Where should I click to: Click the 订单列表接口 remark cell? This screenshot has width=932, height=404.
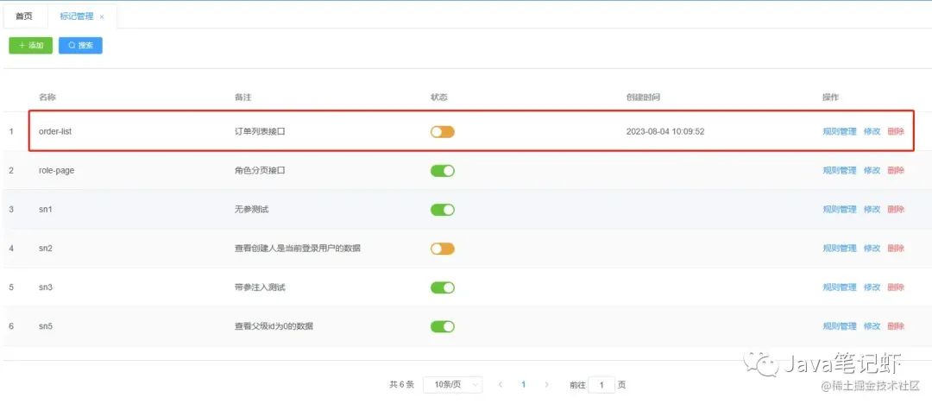tap(260, 131)
